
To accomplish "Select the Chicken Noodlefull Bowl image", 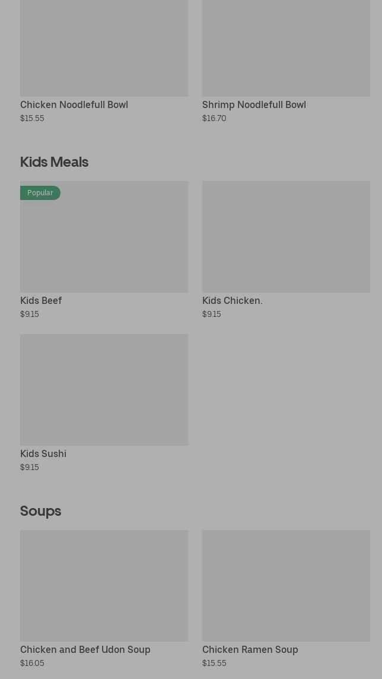I will [x=104, y=47].
